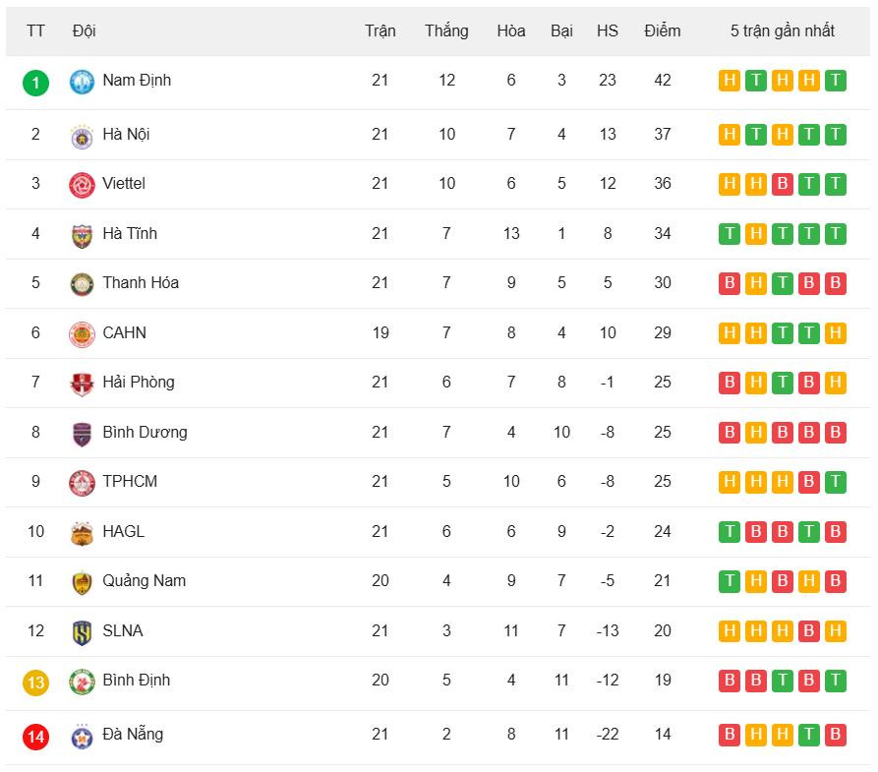Open the HAGL team name link
The width and height of the screenshot is (878, 772).
pyautogui.click(x=123, y=531)
